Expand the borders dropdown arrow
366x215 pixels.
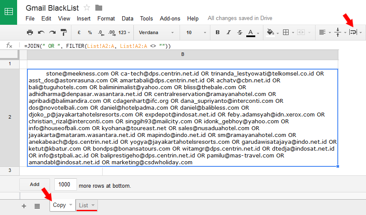(293, 33)
